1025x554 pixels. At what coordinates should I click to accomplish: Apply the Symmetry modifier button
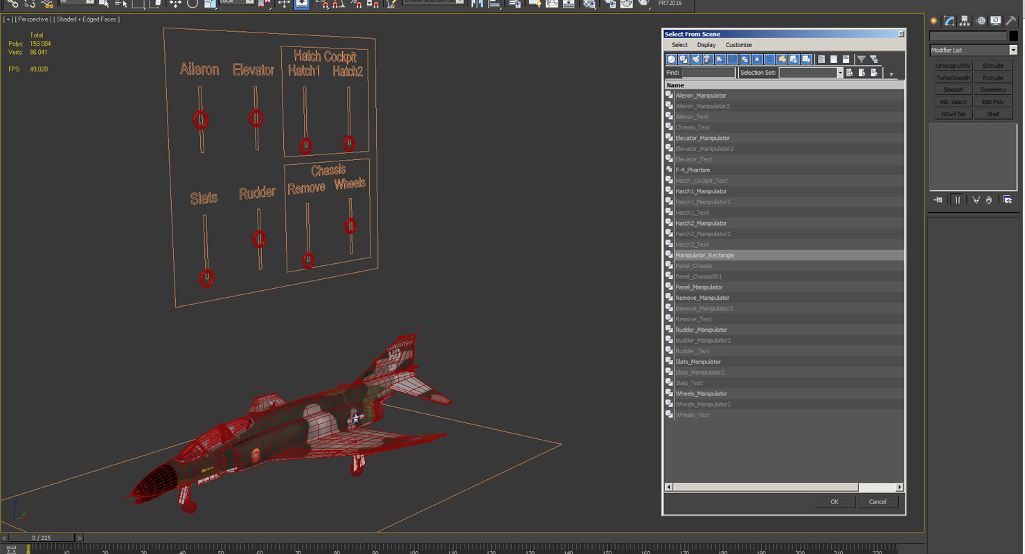[x=993, y=90]
